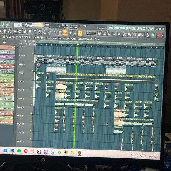
Task: Click the scissors icon beside save
Action: 35,32
